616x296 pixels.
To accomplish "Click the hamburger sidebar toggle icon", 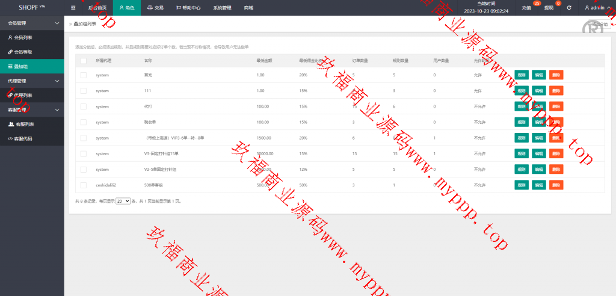I will (73, 8).
